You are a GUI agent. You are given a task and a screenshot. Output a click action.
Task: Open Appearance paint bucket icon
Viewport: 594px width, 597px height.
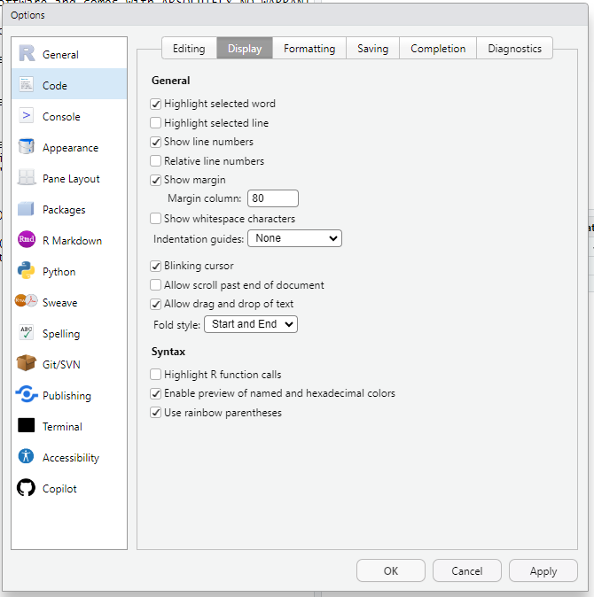(27, 147)
